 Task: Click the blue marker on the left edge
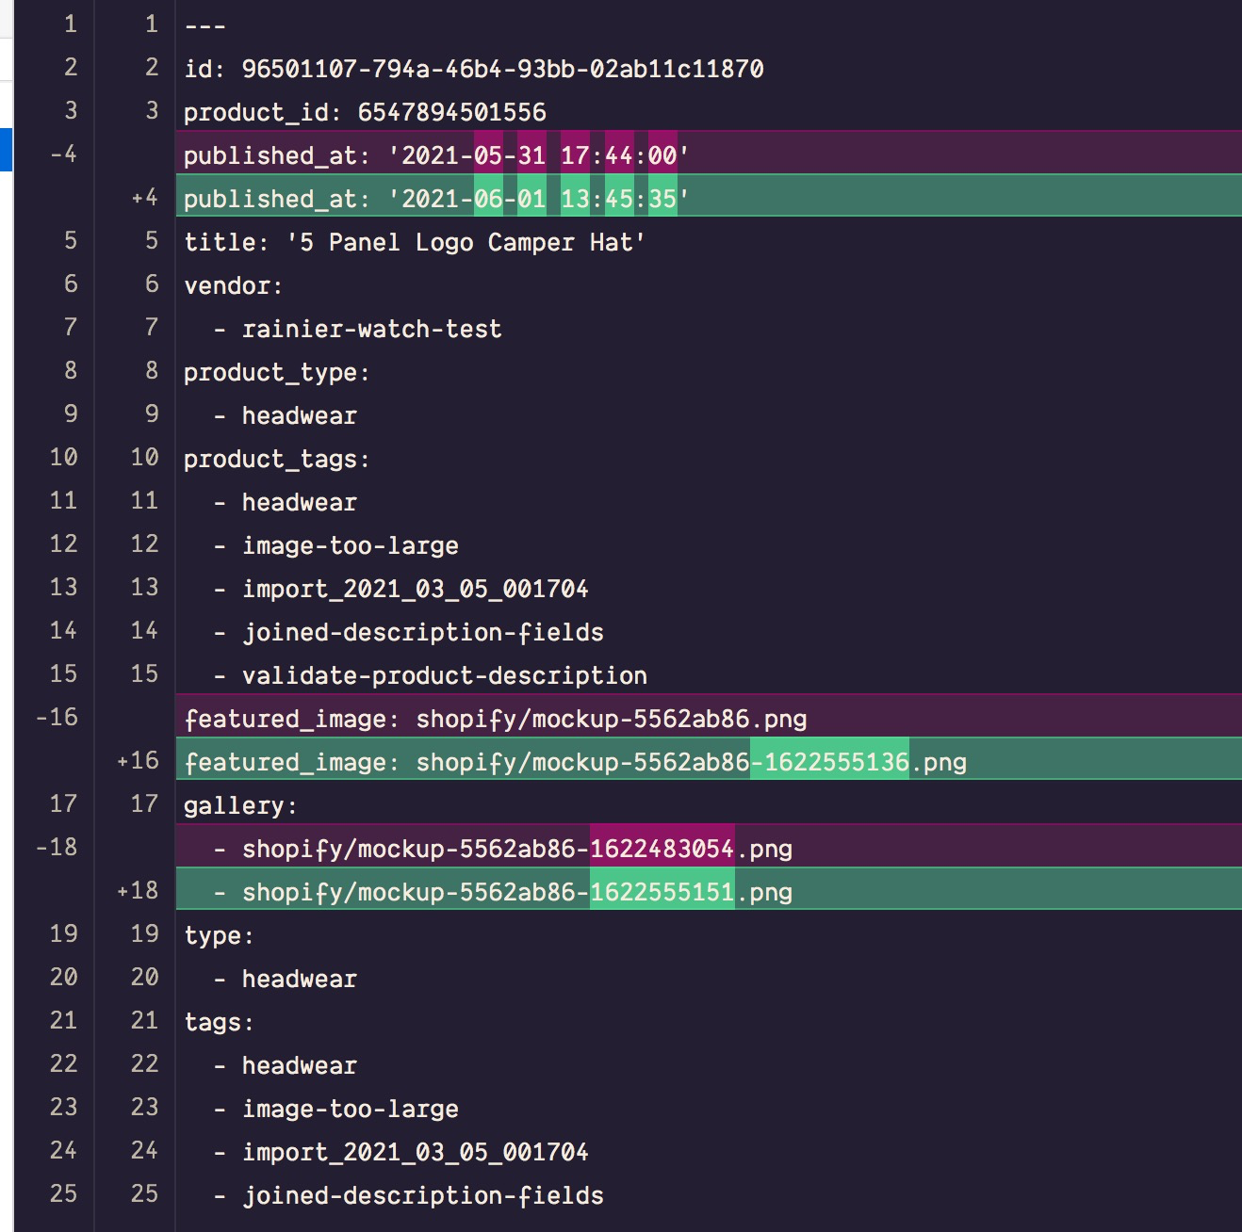coord(5,148)
